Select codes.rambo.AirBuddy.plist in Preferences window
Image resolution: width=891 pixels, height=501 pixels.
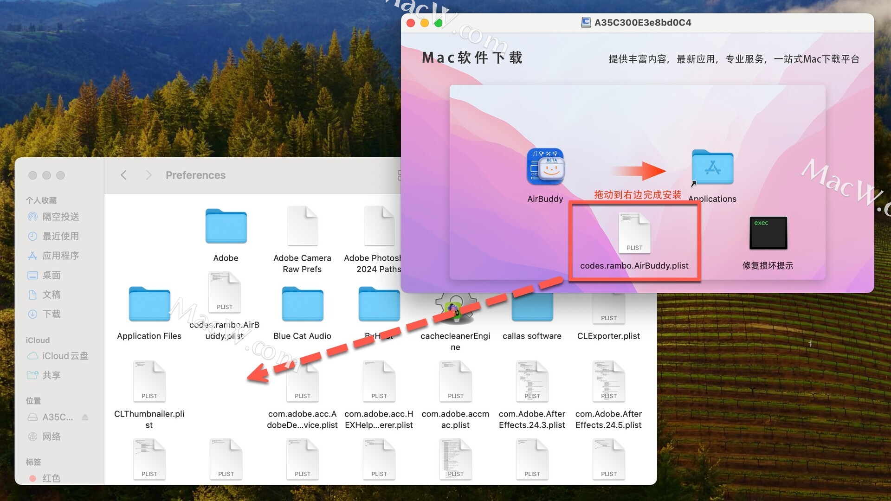(x=225, y=292)
